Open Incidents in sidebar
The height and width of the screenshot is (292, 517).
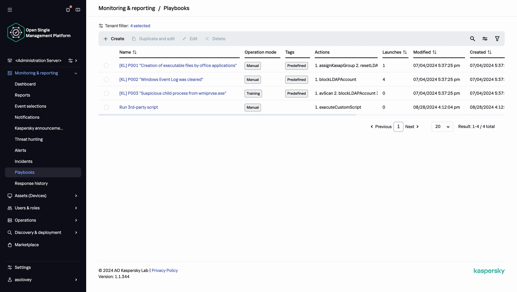tap(23, 161)
